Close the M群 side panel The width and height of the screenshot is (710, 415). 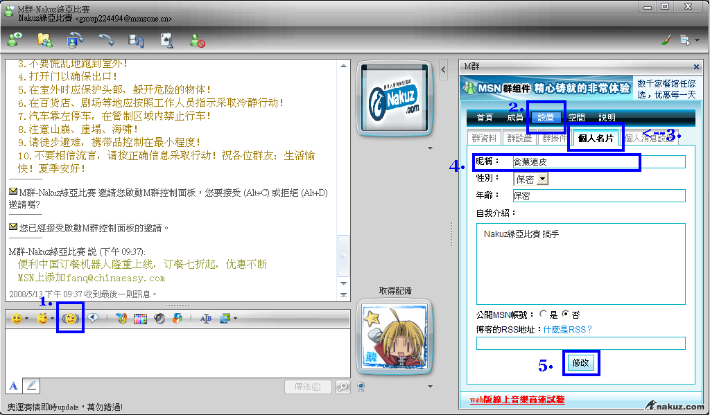696,67
